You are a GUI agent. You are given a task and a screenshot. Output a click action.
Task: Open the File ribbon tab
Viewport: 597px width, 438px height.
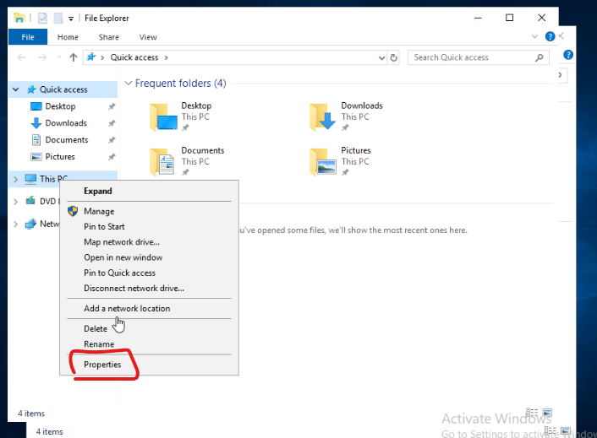(28, 37)
